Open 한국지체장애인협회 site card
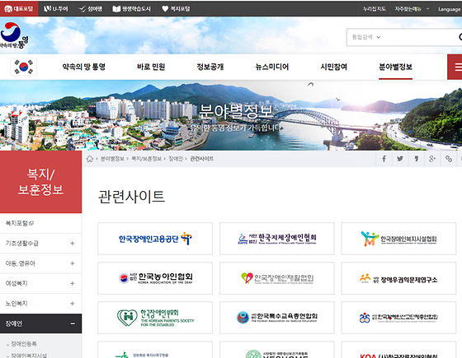 [277, 239]
